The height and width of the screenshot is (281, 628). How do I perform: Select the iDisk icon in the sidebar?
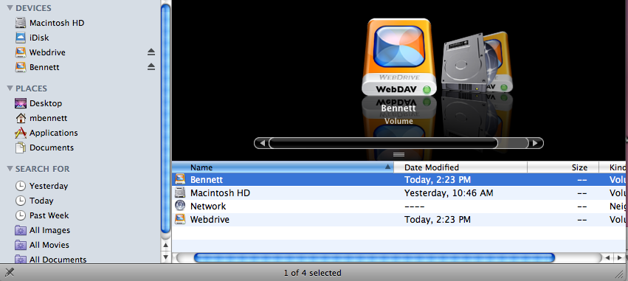point(21,38)
